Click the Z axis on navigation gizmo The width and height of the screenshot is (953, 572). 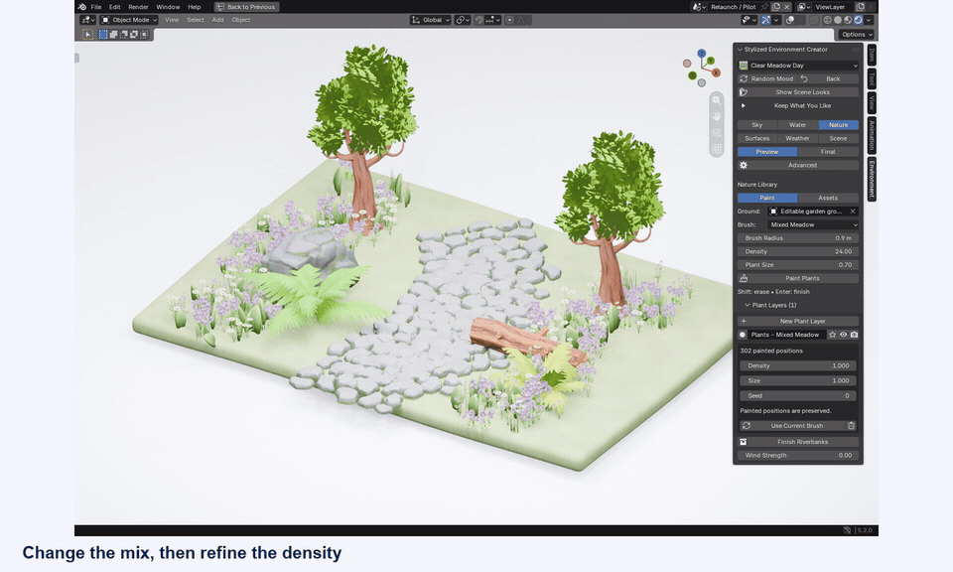pyautogui.click(x=702, y=54)
